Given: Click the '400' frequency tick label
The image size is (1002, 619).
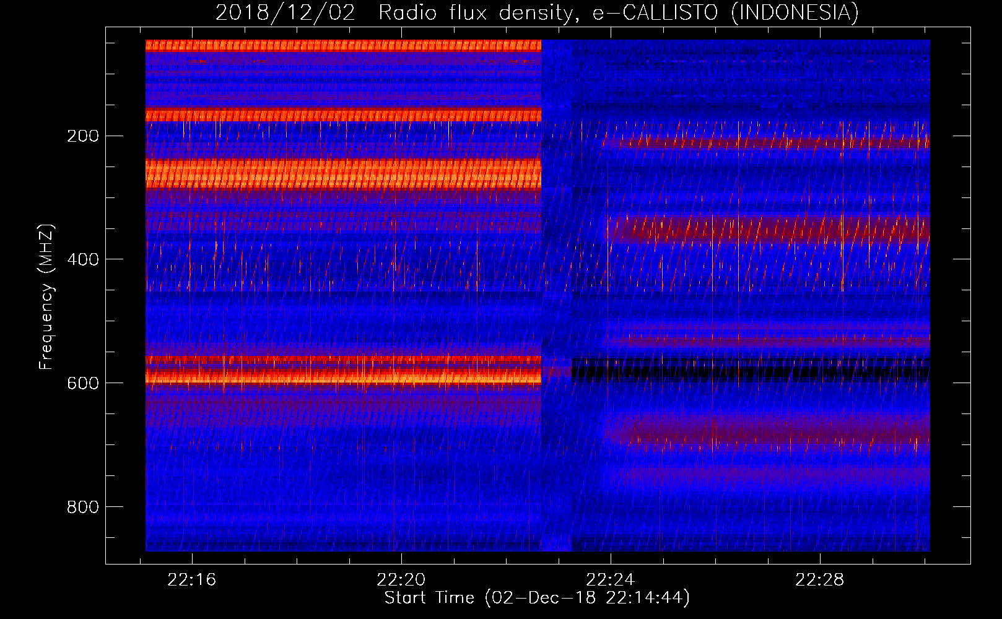Looking at the screenshot, I should tap(83, 259).
